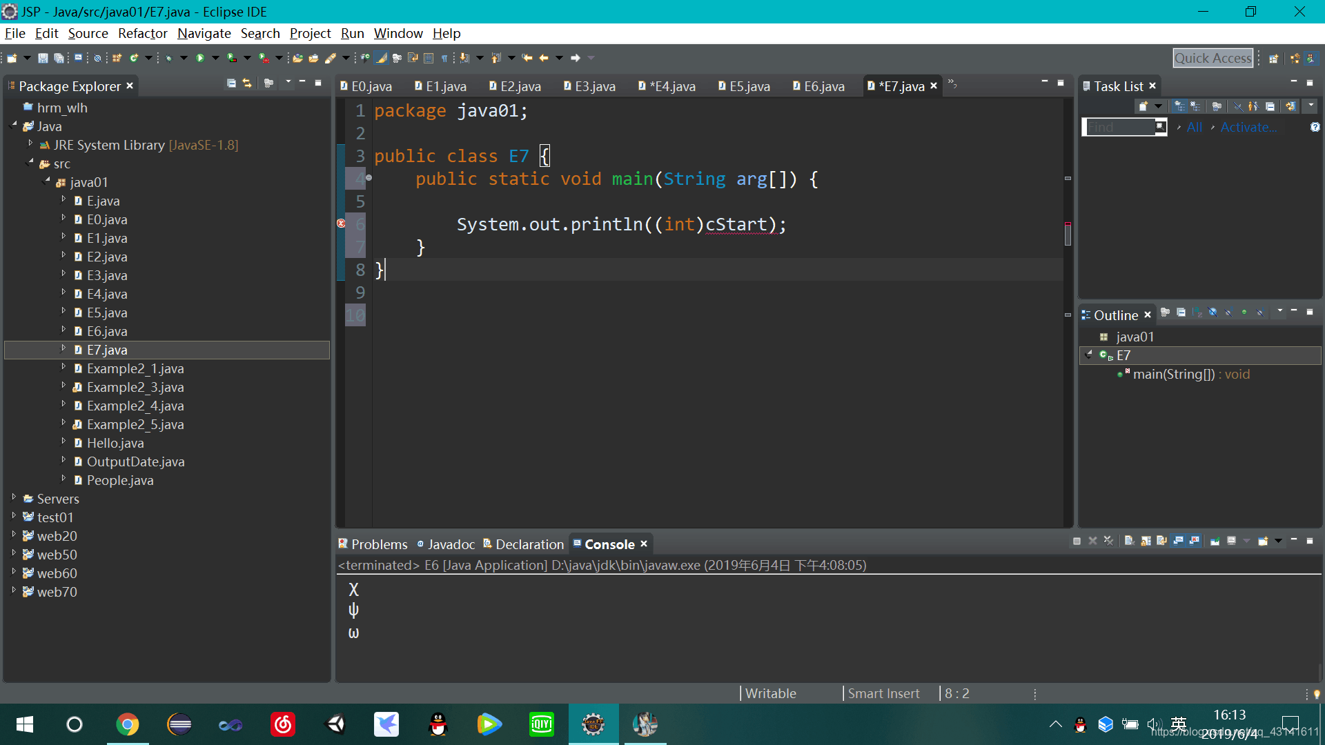Viewport: 1325px width, 745px height.
Task: Click the Debug bug icon in toolbar
Action: (x=168, y=58)
